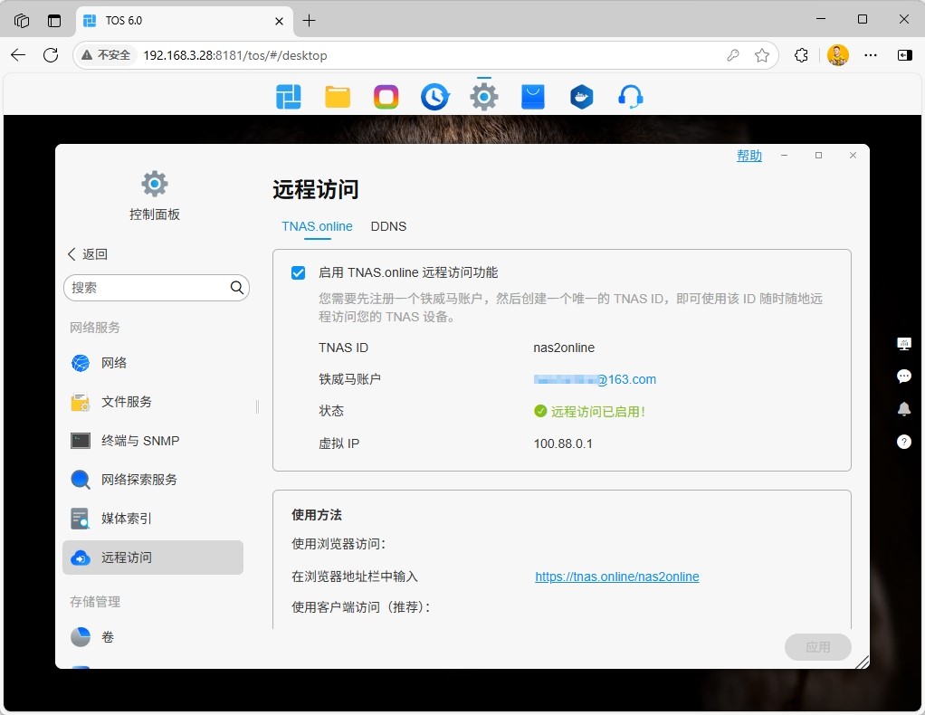
Task: Click the 不安全 site warning badge
Action: click(106, 55)
